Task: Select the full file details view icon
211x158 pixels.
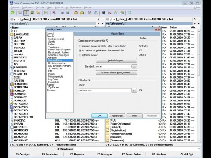Action: click(x=26, y=13)
